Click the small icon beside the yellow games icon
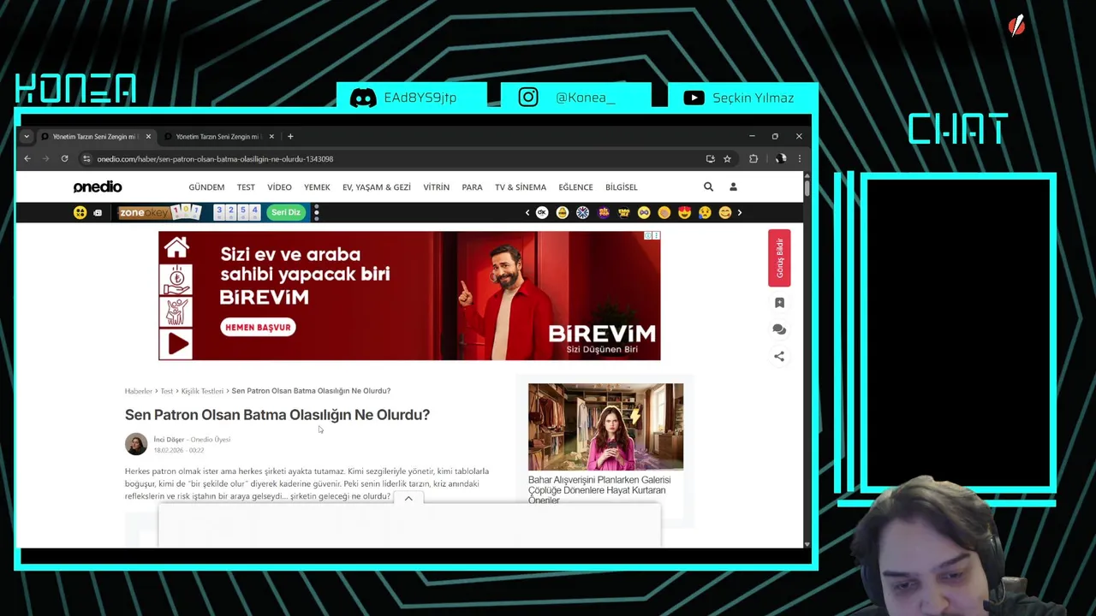The image size is (1096, 616). (98, 212)
